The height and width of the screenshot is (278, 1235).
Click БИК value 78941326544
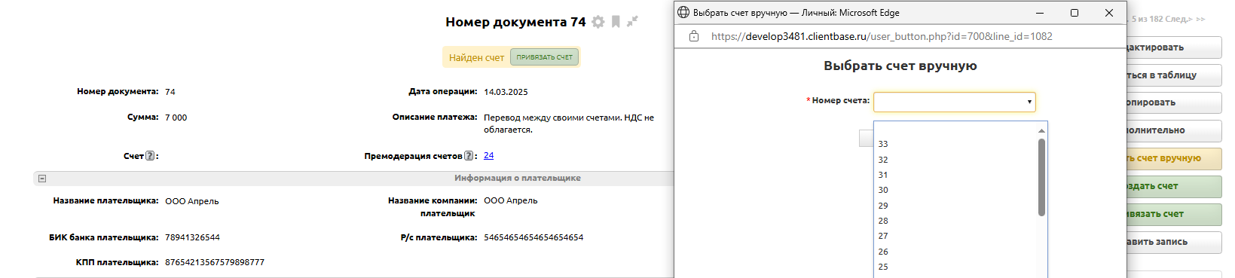192,237
